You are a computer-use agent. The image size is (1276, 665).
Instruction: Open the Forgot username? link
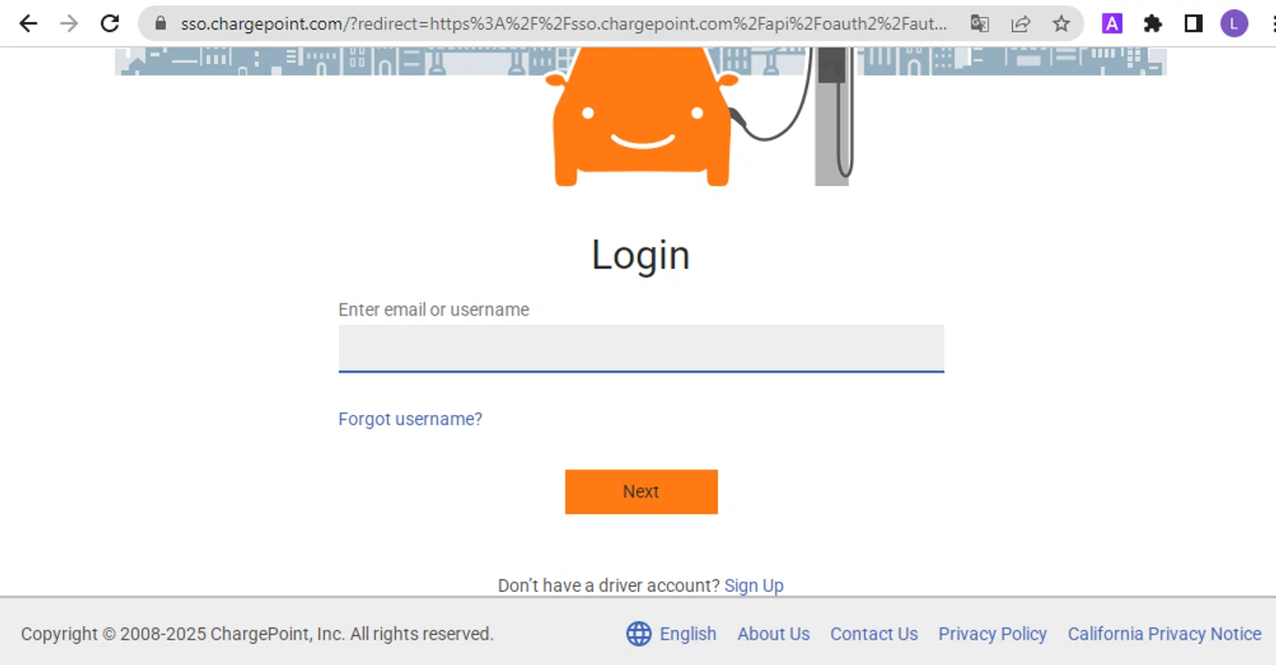coord(410,419)
